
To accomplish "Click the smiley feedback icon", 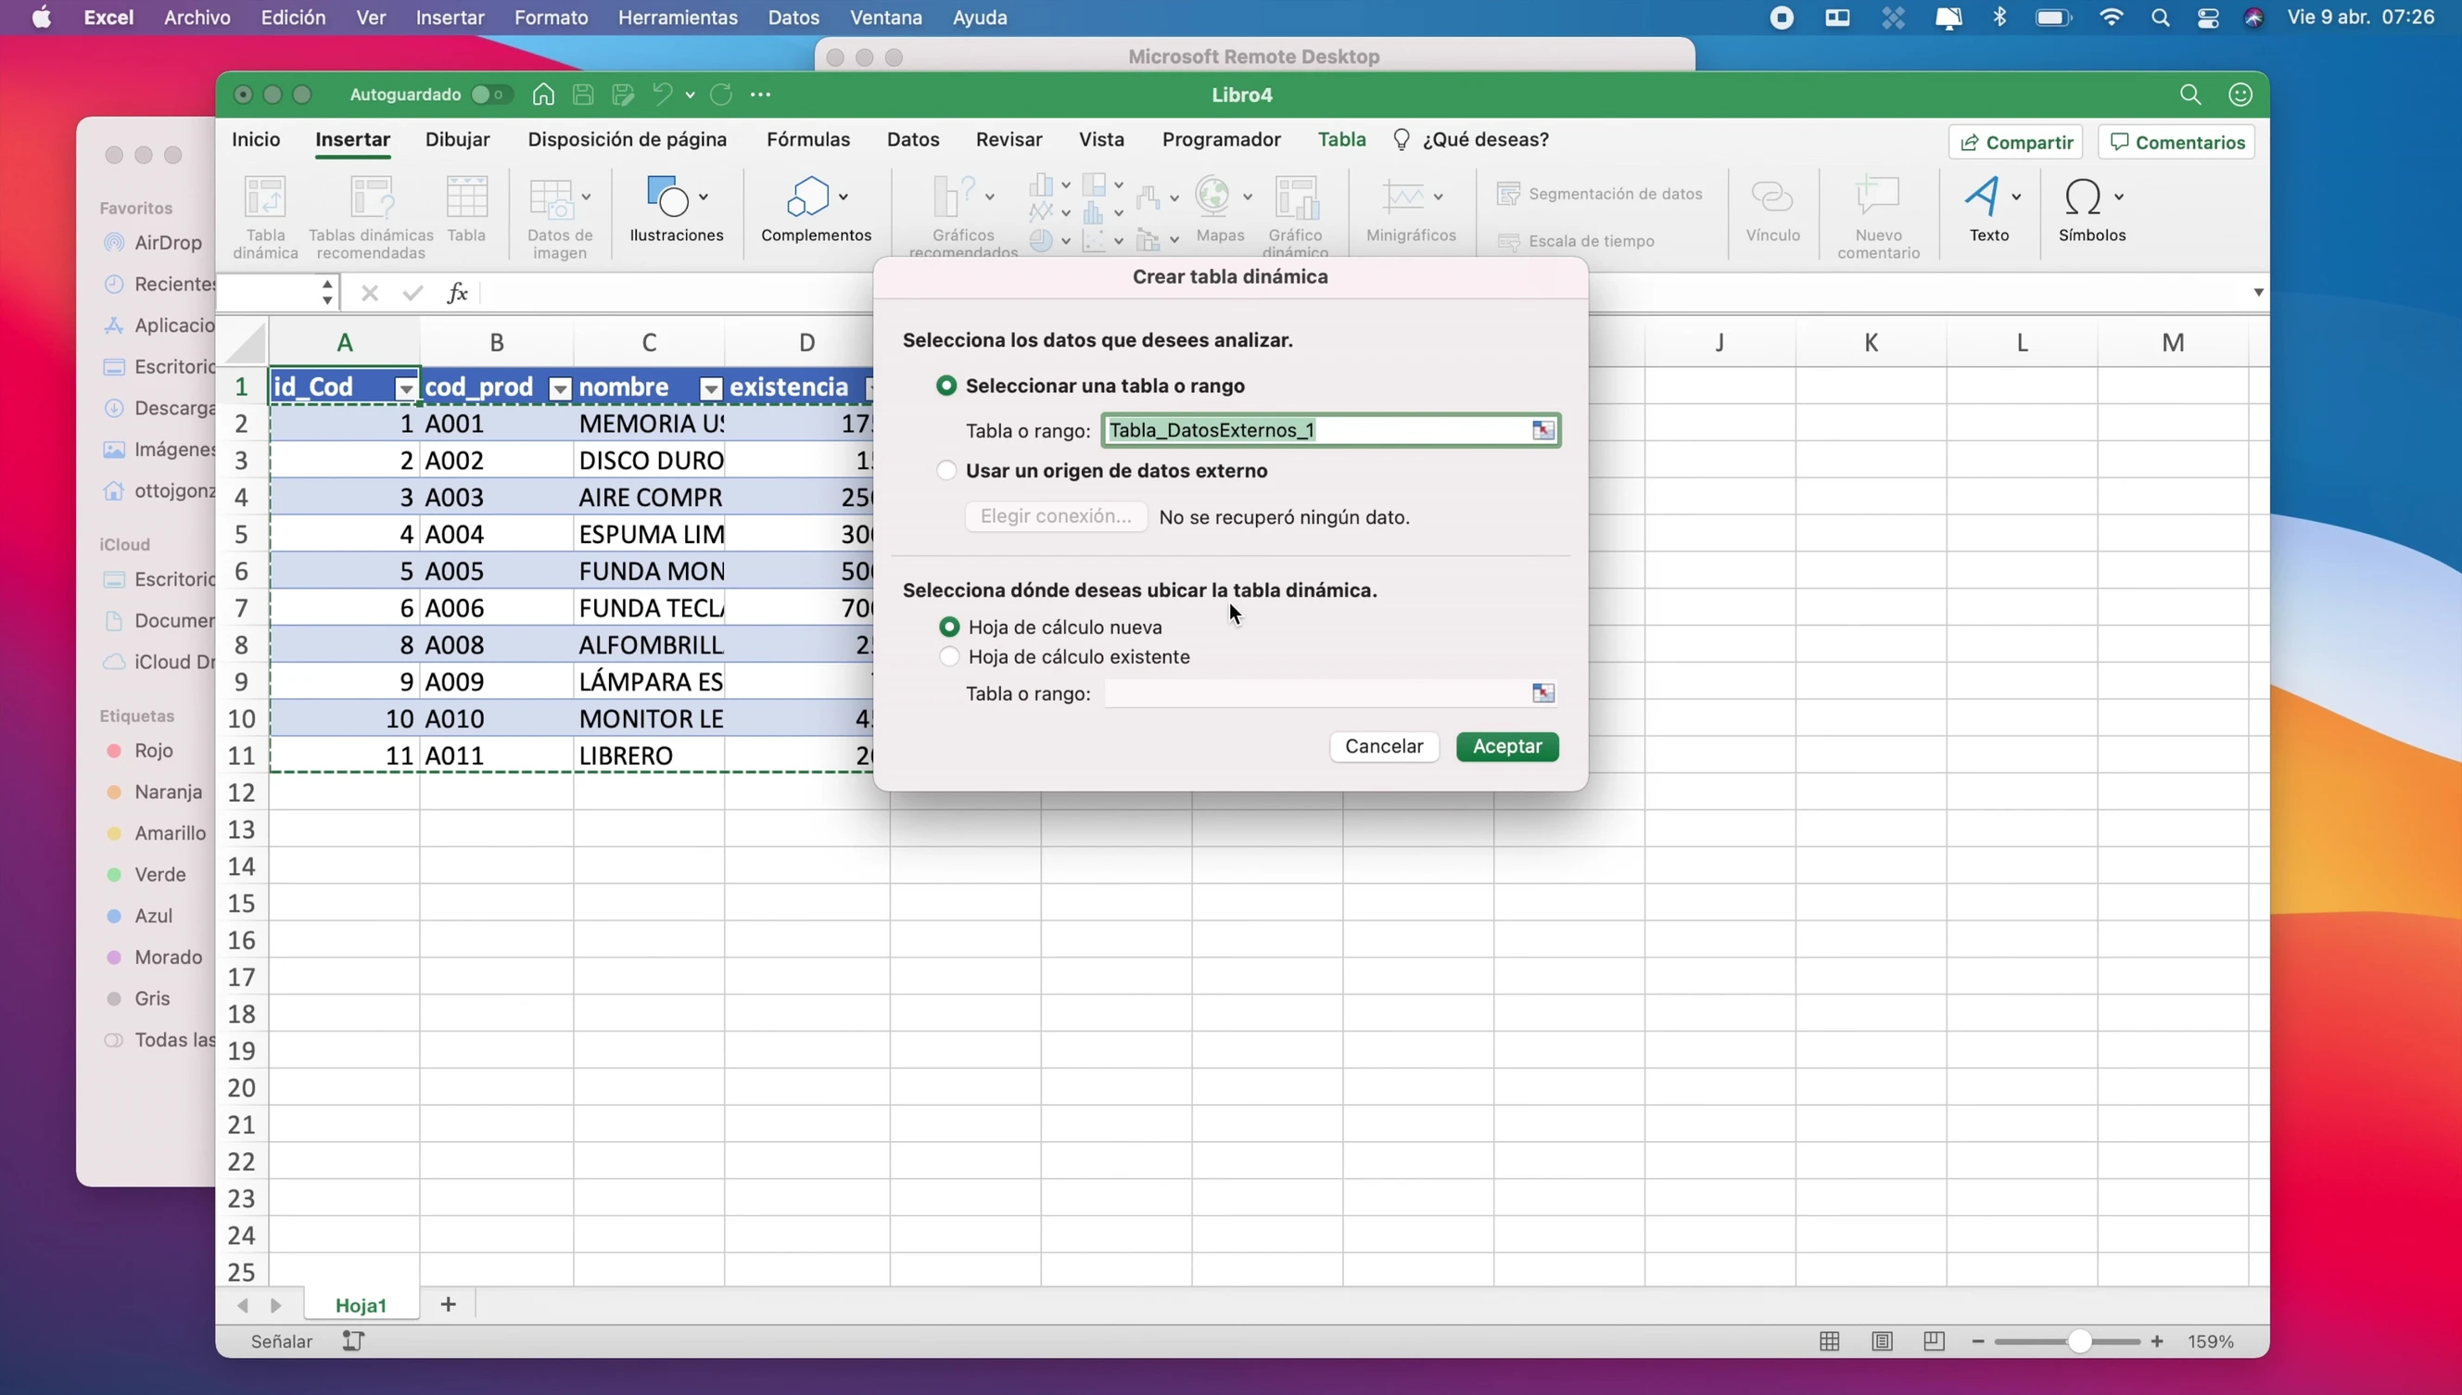I will [2240, 94].
